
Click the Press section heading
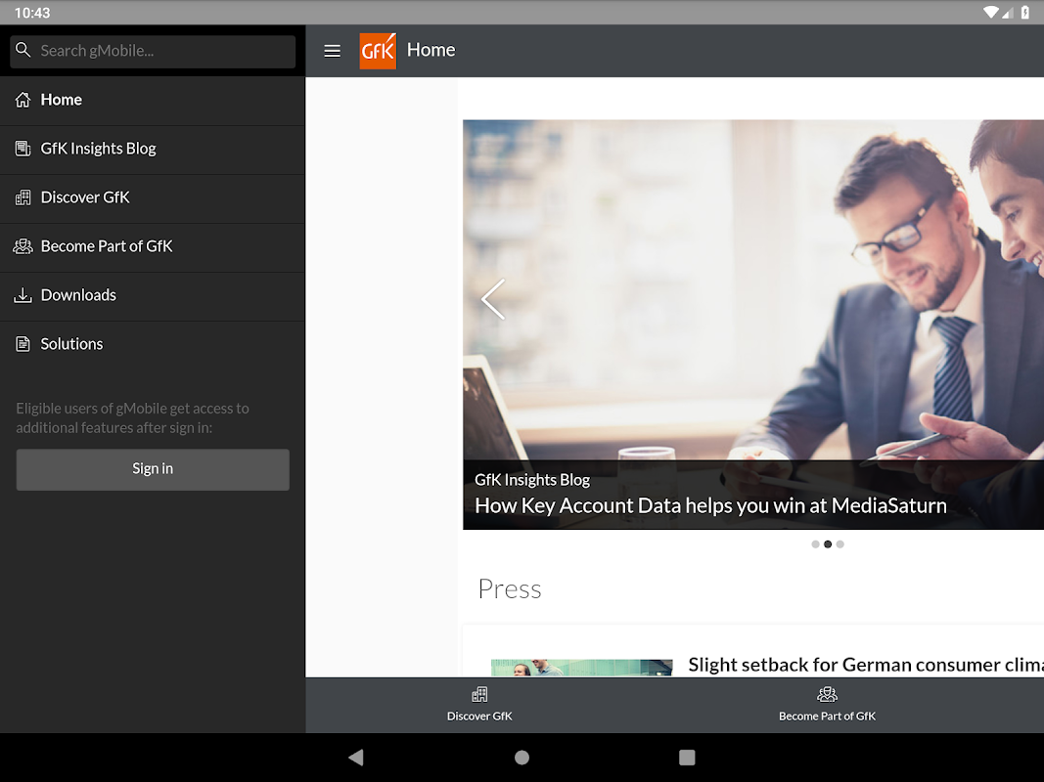coord(510,589)
